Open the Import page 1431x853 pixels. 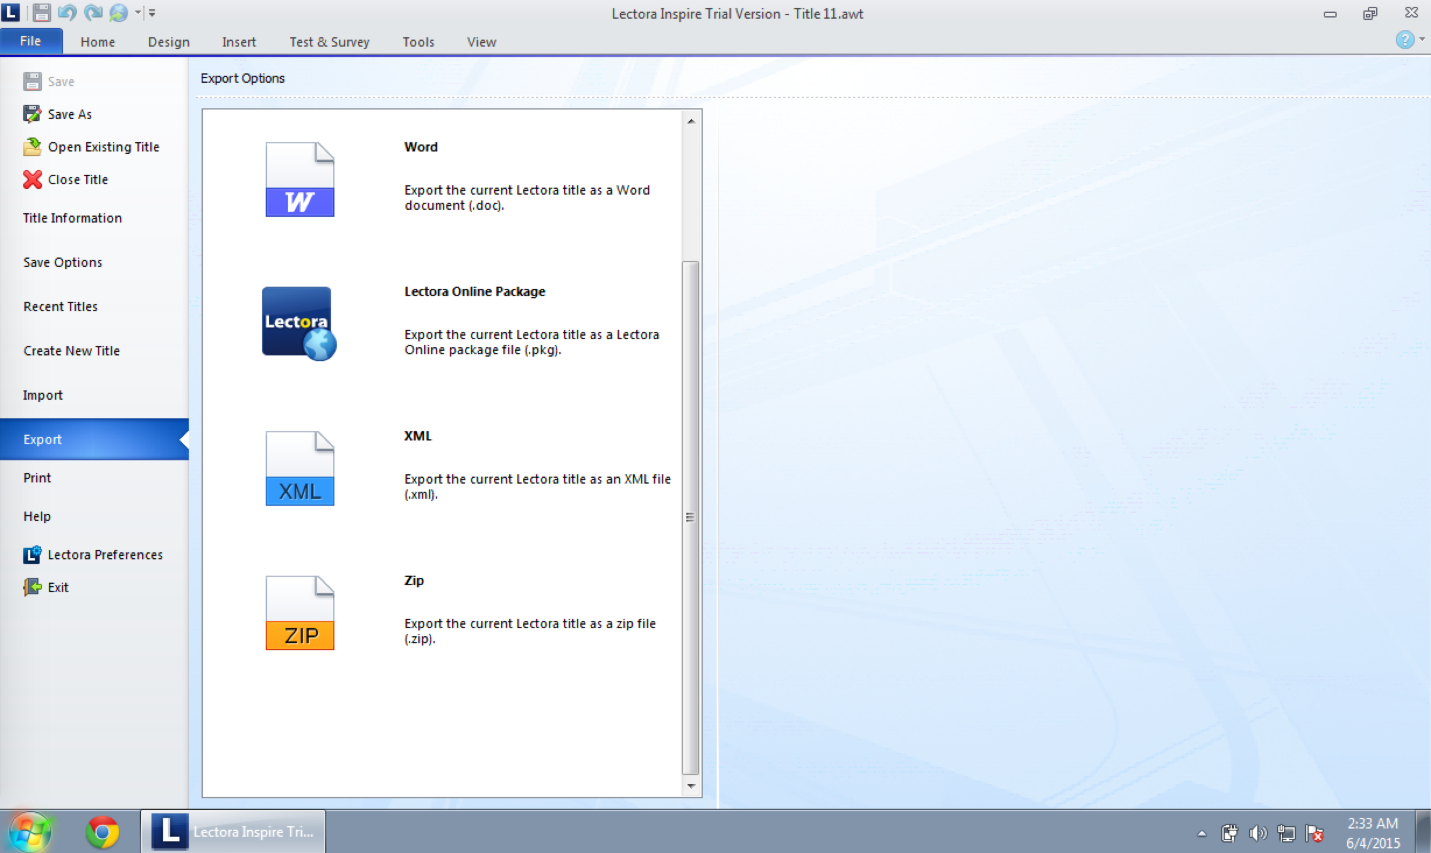point(43,395)
